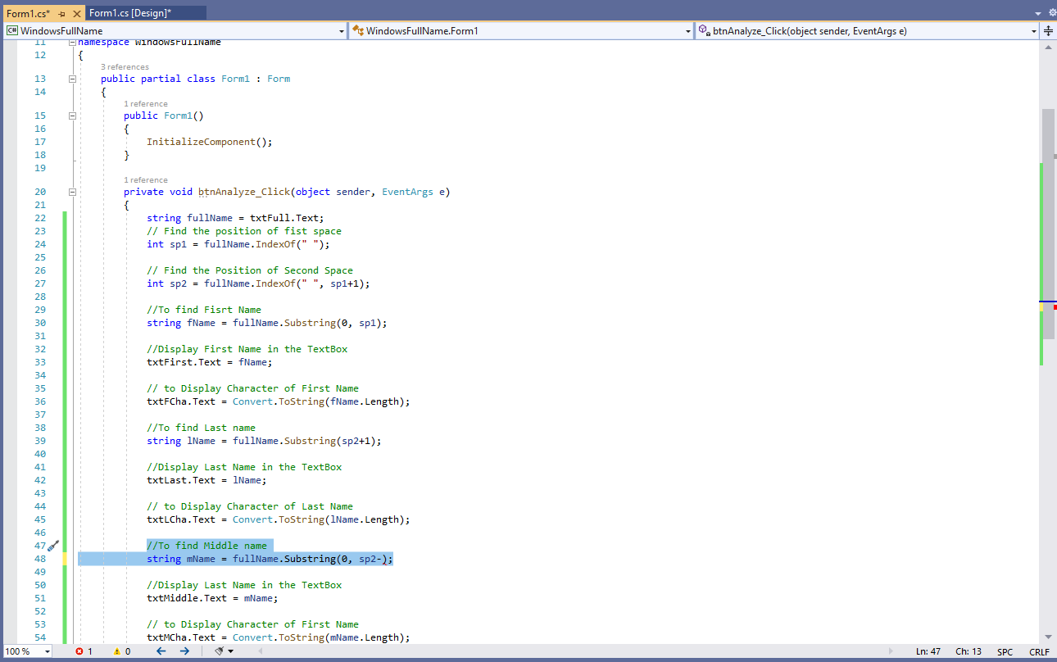Image resolution: width=1057 pixels, height=662 pixels.
Task: Click the CRLF line ending indicator
Action: tap(1039, 651)
